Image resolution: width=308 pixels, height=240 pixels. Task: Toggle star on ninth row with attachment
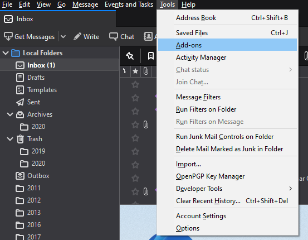click(135, 191)
